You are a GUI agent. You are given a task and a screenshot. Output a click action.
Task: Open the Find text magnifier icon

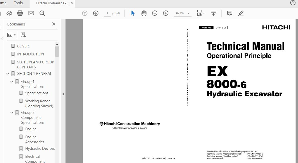[42, 13]
